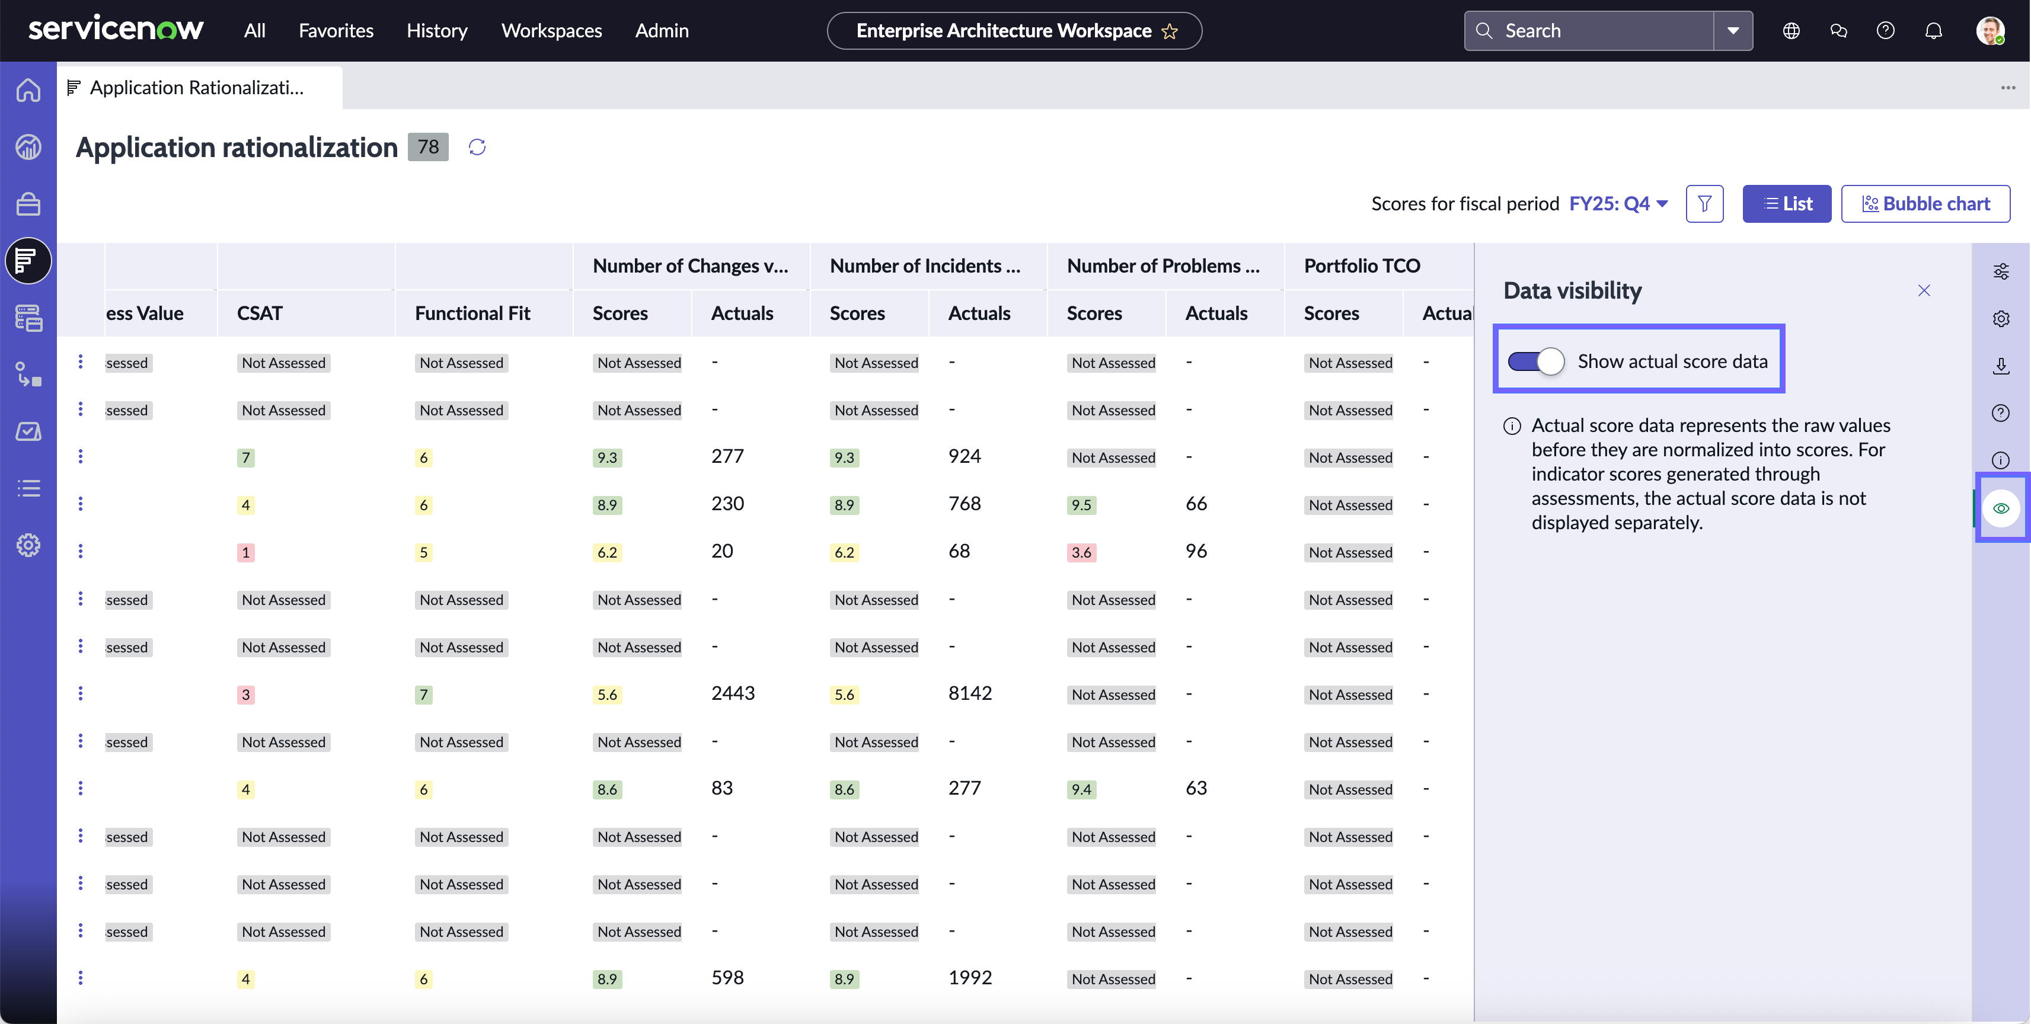Refresh the Application rationalization list
The height and width of the screenshot is (1024, 2031).
pos(477,148)
